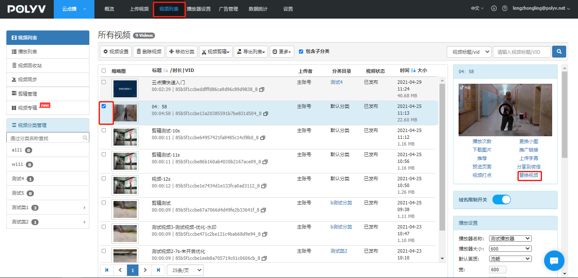Go to last page of list
The width and height of the screenshot is (578, 278).
point(158,270)
